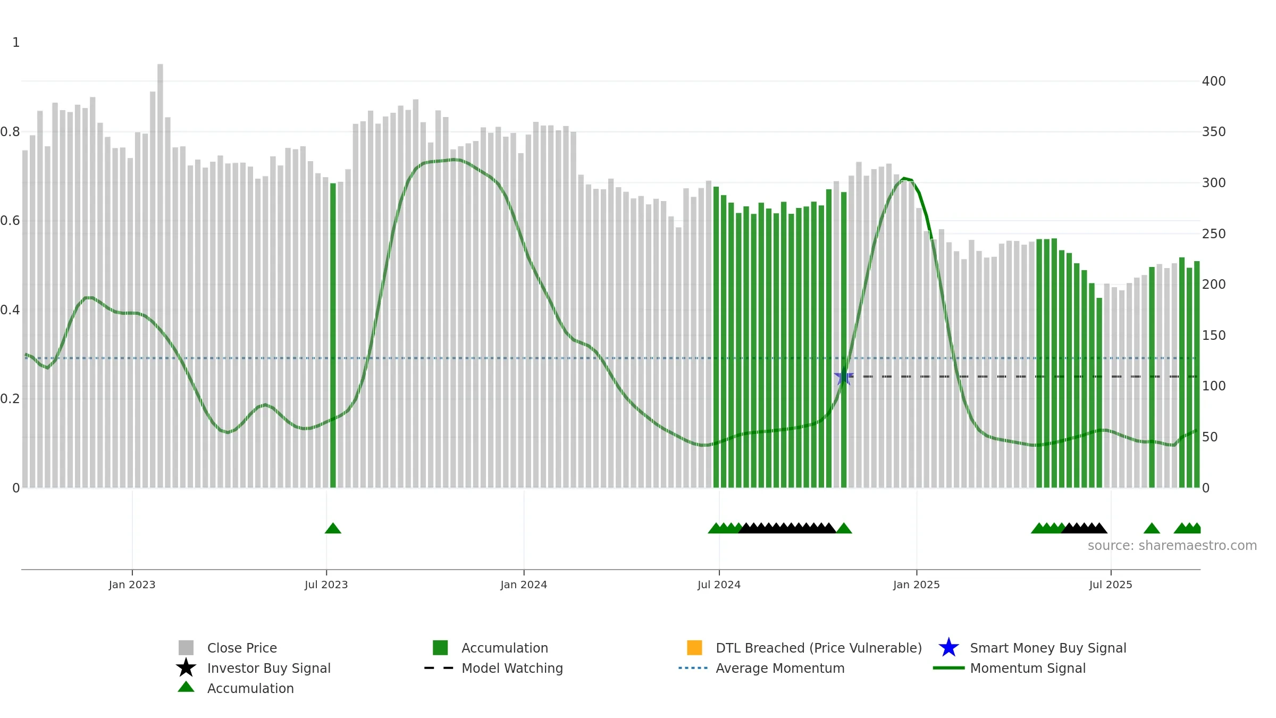The width and height of the screenshot is (1276, 718).
Task: Click the Jul 2025 x-axis label
Action: (x=1111, y=585)
